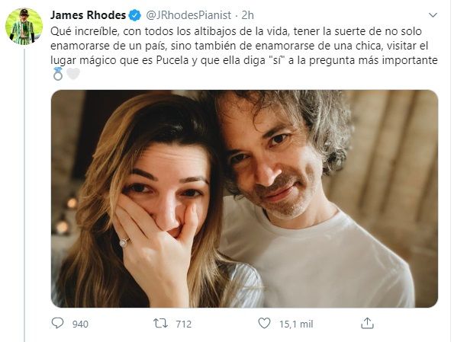Expand the tweet options chevron
Image resolution: width=454 pixels, height=342 pixels.
pyautogui.click(x=433, y=15)
